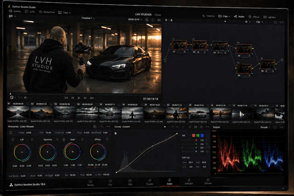Jump to the first frame

pyautogui.click(x=66, y=98)
